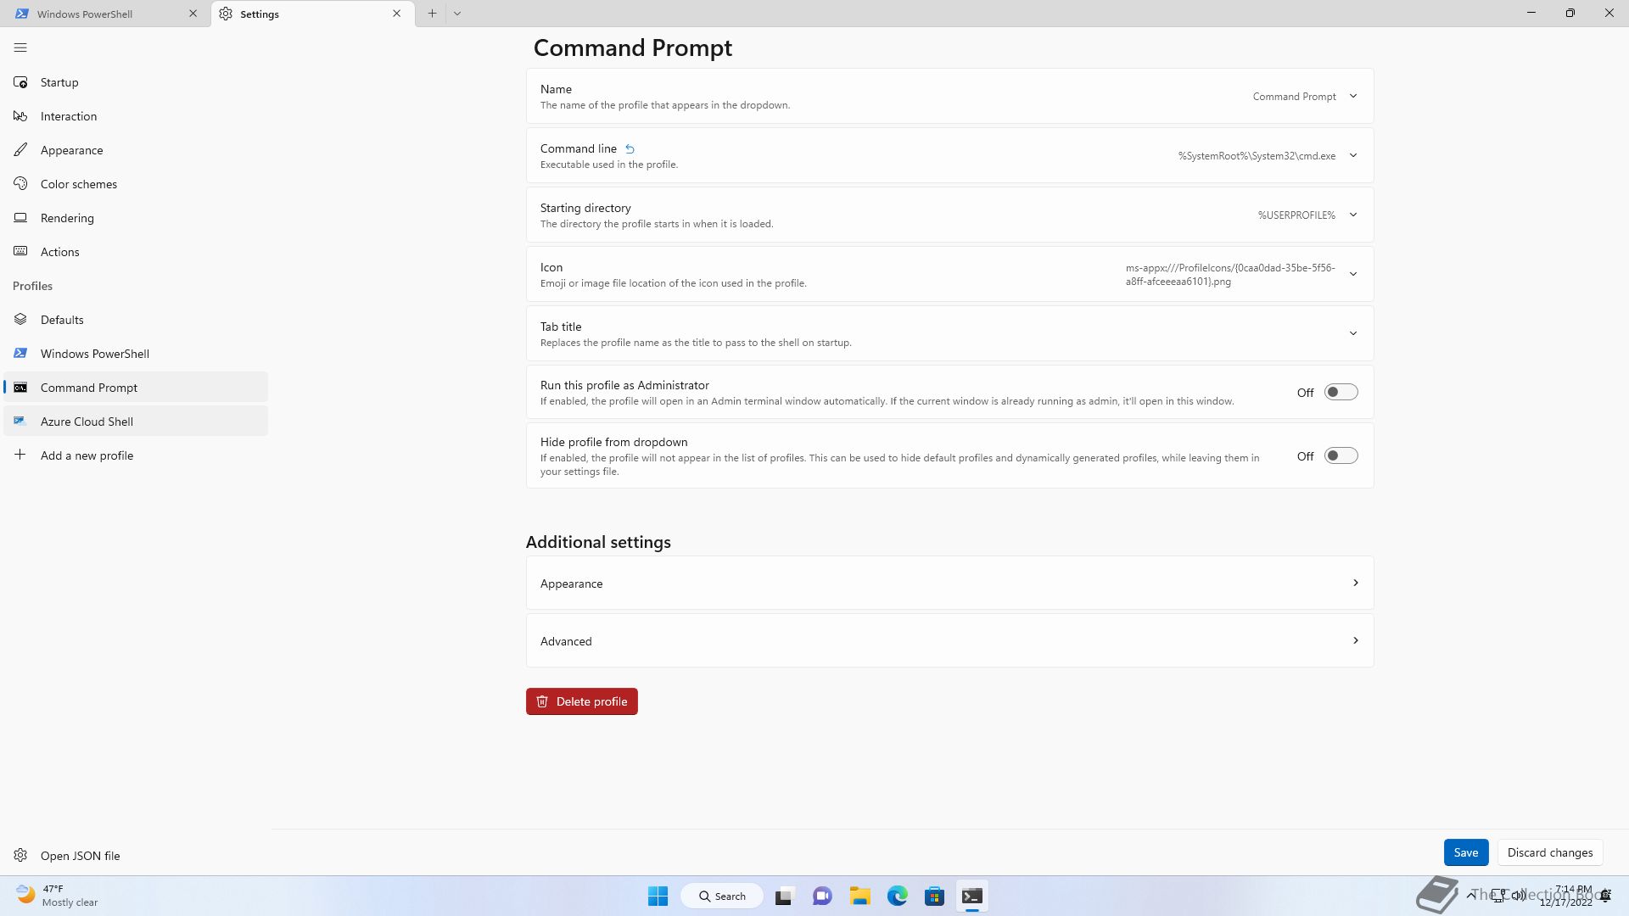Image resolution: width=1629 pixels, height=916 pixels.
Task: Click the plus icon for new profile
Action: (x=20, y=455)
